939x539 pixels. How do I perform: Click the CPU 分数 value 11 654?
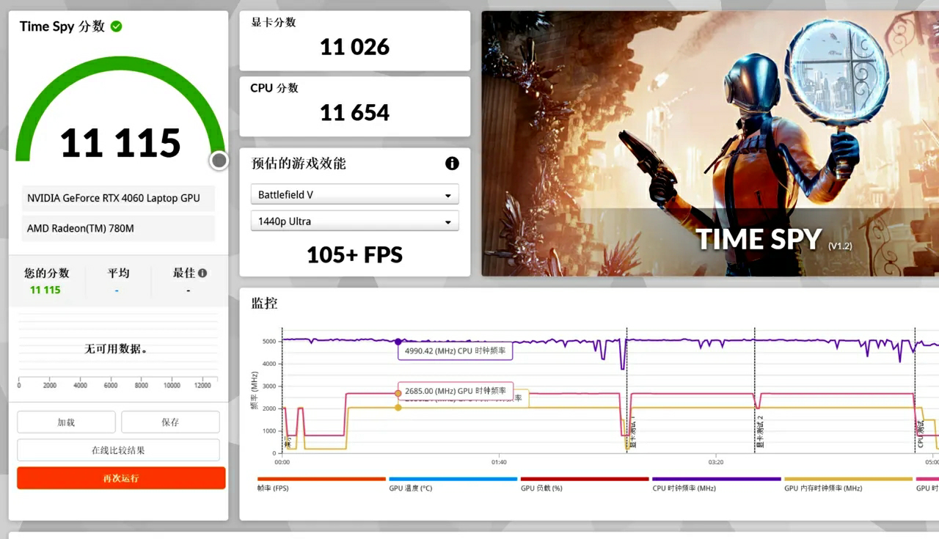point(355,112)
